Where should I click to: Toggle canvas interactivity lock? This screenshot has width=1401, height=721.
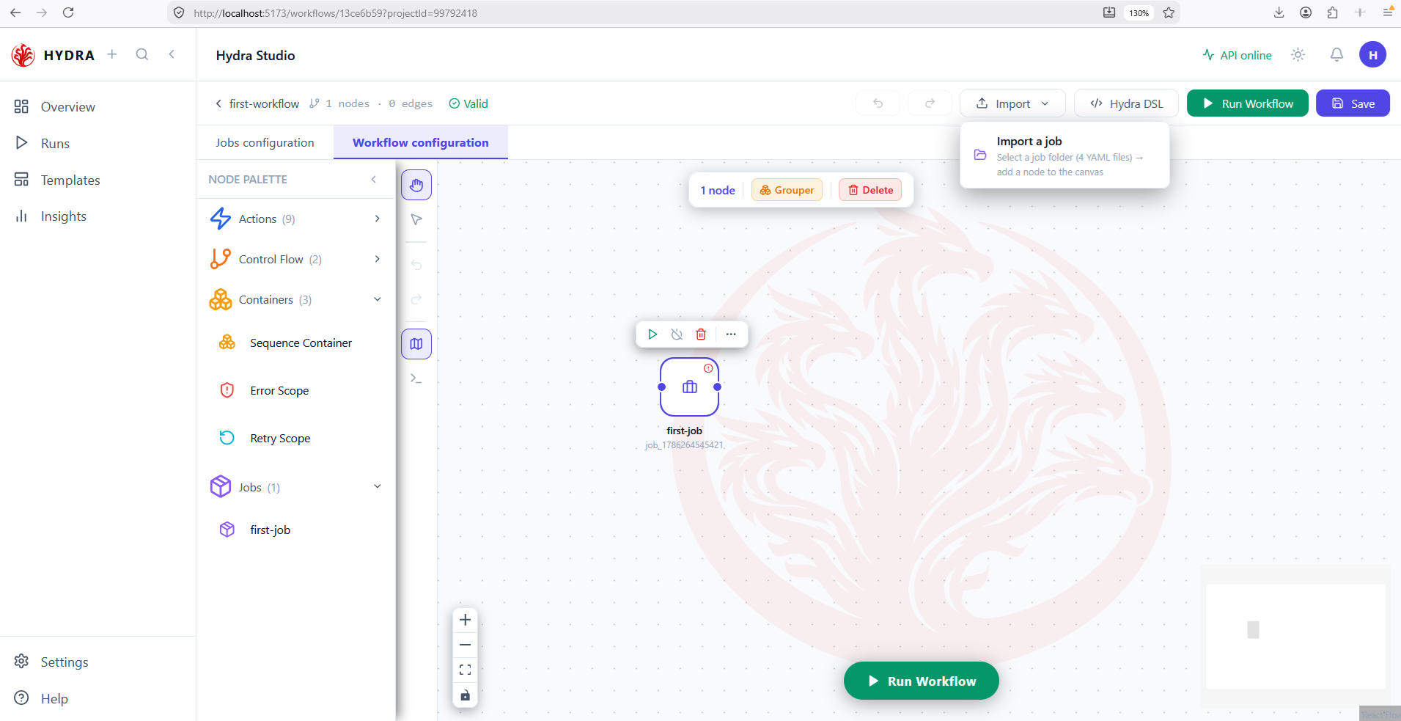465,695
